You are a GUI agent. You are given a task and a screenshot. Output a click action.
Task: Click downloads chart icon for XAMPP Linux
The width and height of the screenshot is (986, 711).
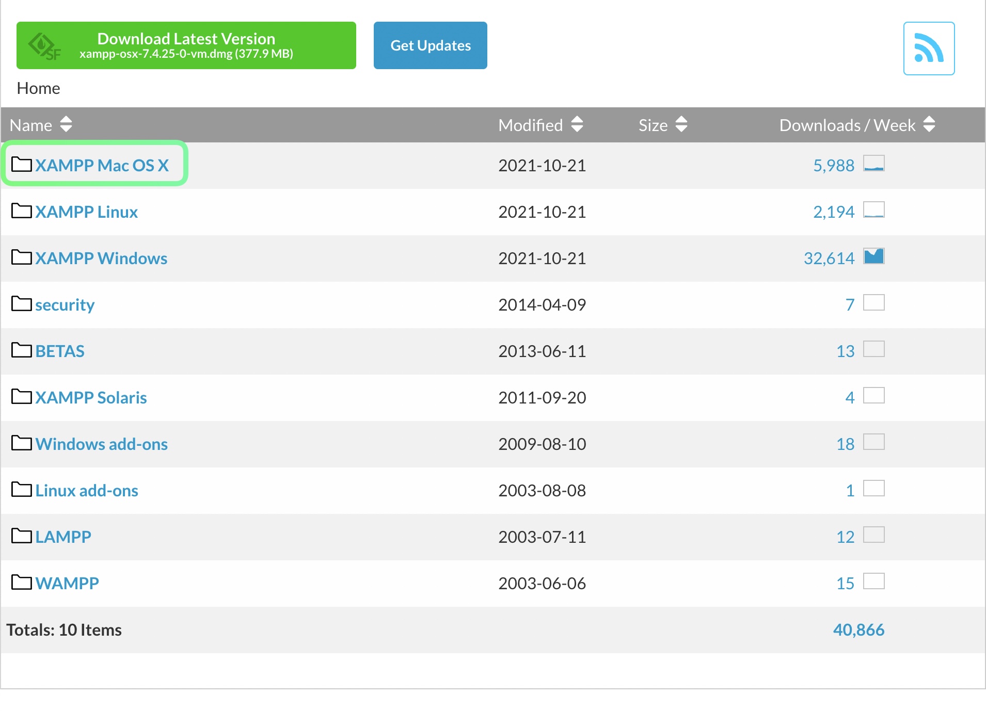[x=874, y=209]
